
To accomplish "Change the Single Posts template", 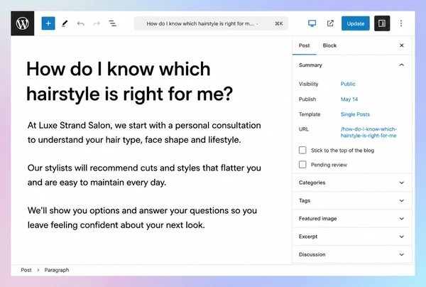I will click(355, 114).
